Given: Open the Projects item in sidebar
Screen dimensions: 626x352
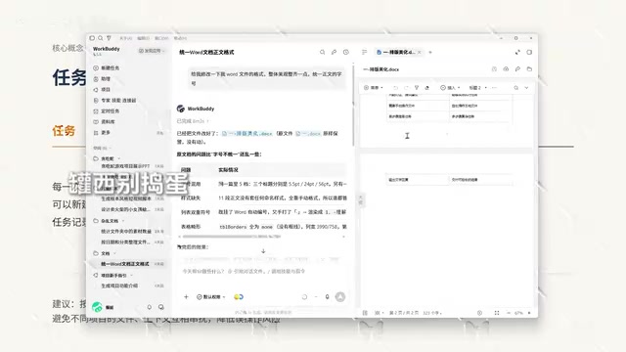Looking at the screenshot, I should [103, 89].
